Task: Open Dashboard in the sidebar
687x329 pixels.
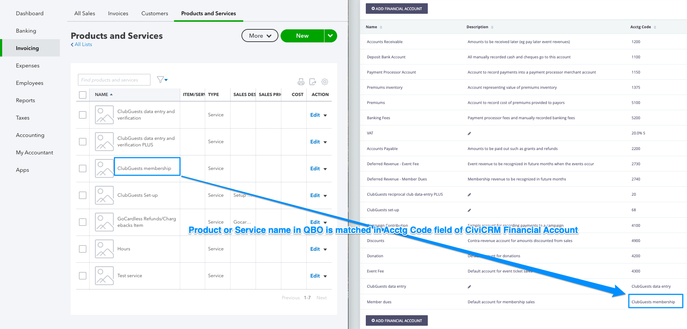Action: point(30,13)
